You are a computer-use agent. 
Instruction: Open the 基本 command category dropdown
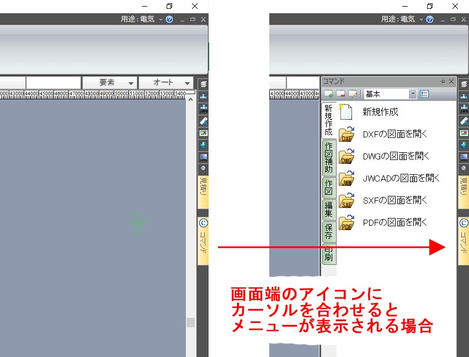pos(412,93)
